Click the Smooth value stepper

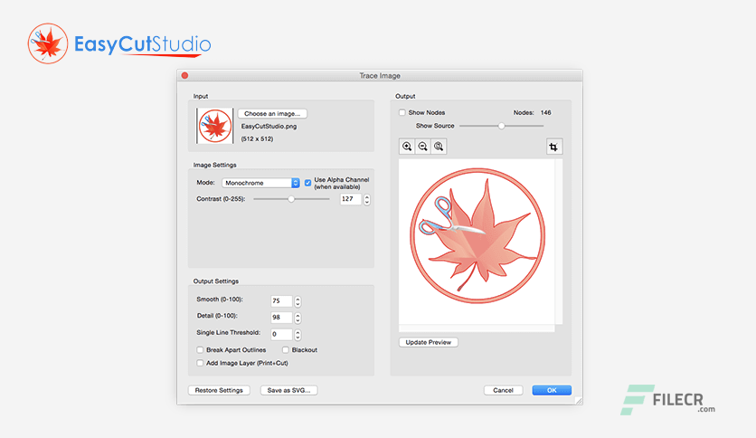(298, 301)
